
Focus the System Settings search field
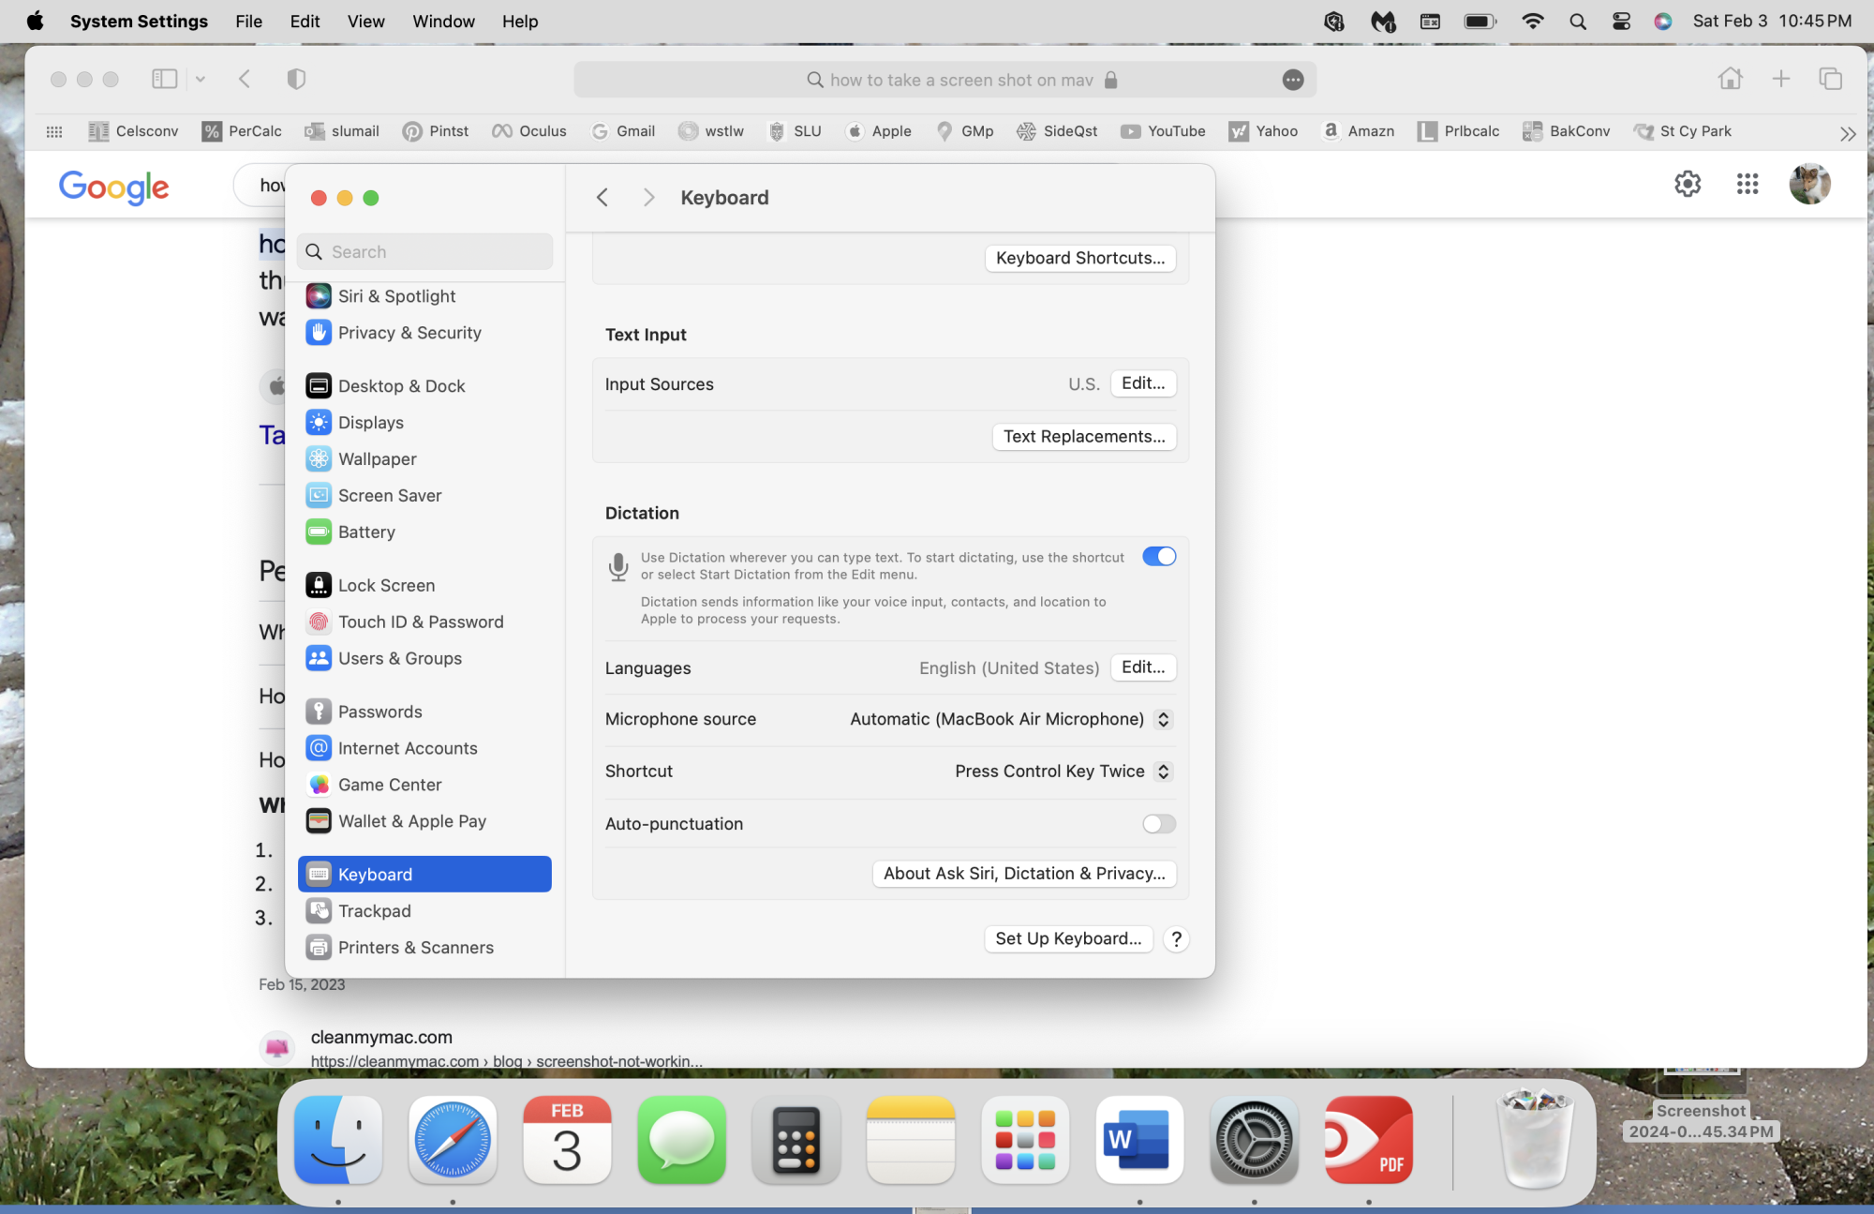point(426,252)
